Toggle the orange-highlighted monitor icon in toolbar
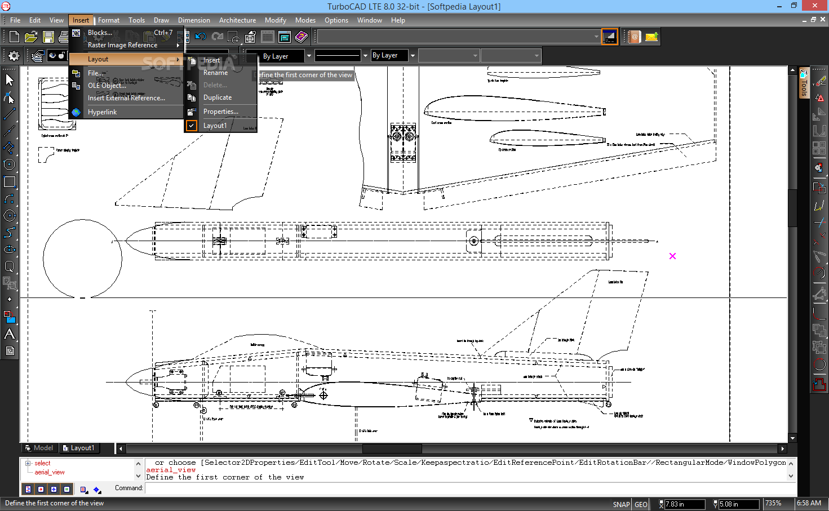 (609, 37)
